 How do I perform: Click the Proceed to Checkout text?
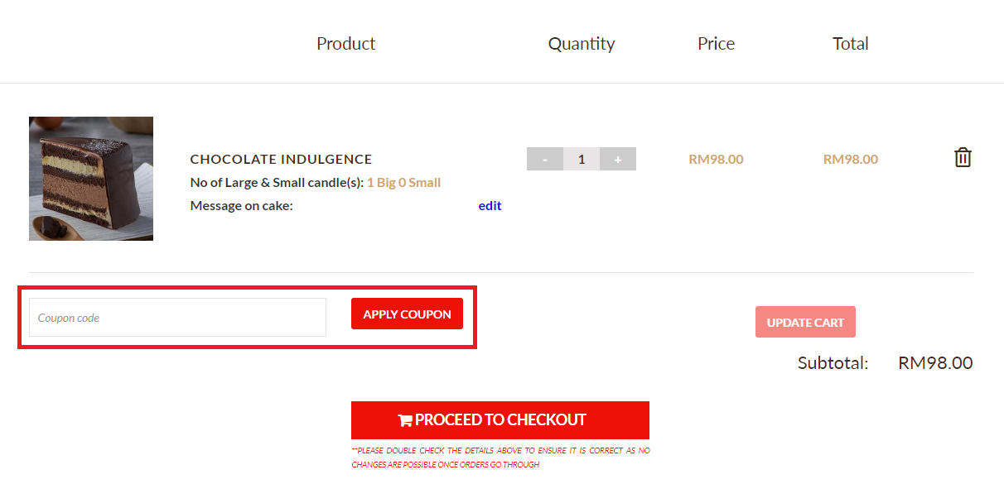click(500, 420)
